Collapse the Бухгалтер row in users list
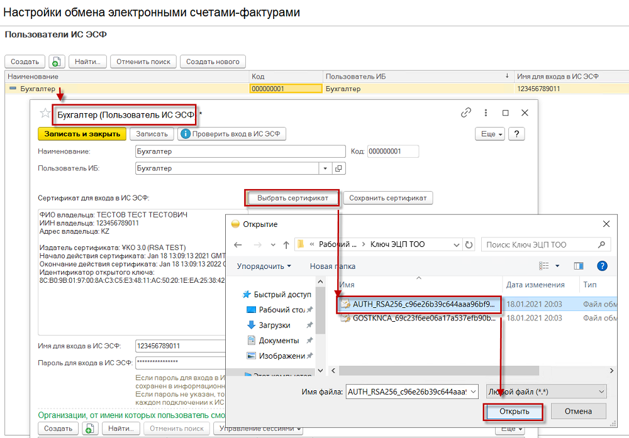 click(13, 88)
